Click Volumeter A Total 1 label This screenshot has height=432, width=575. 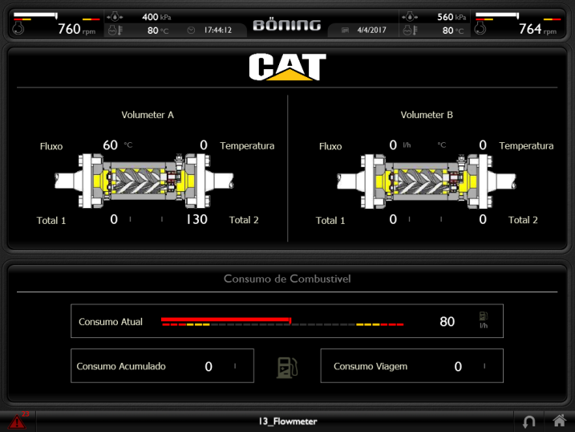[x=51, y=221]
